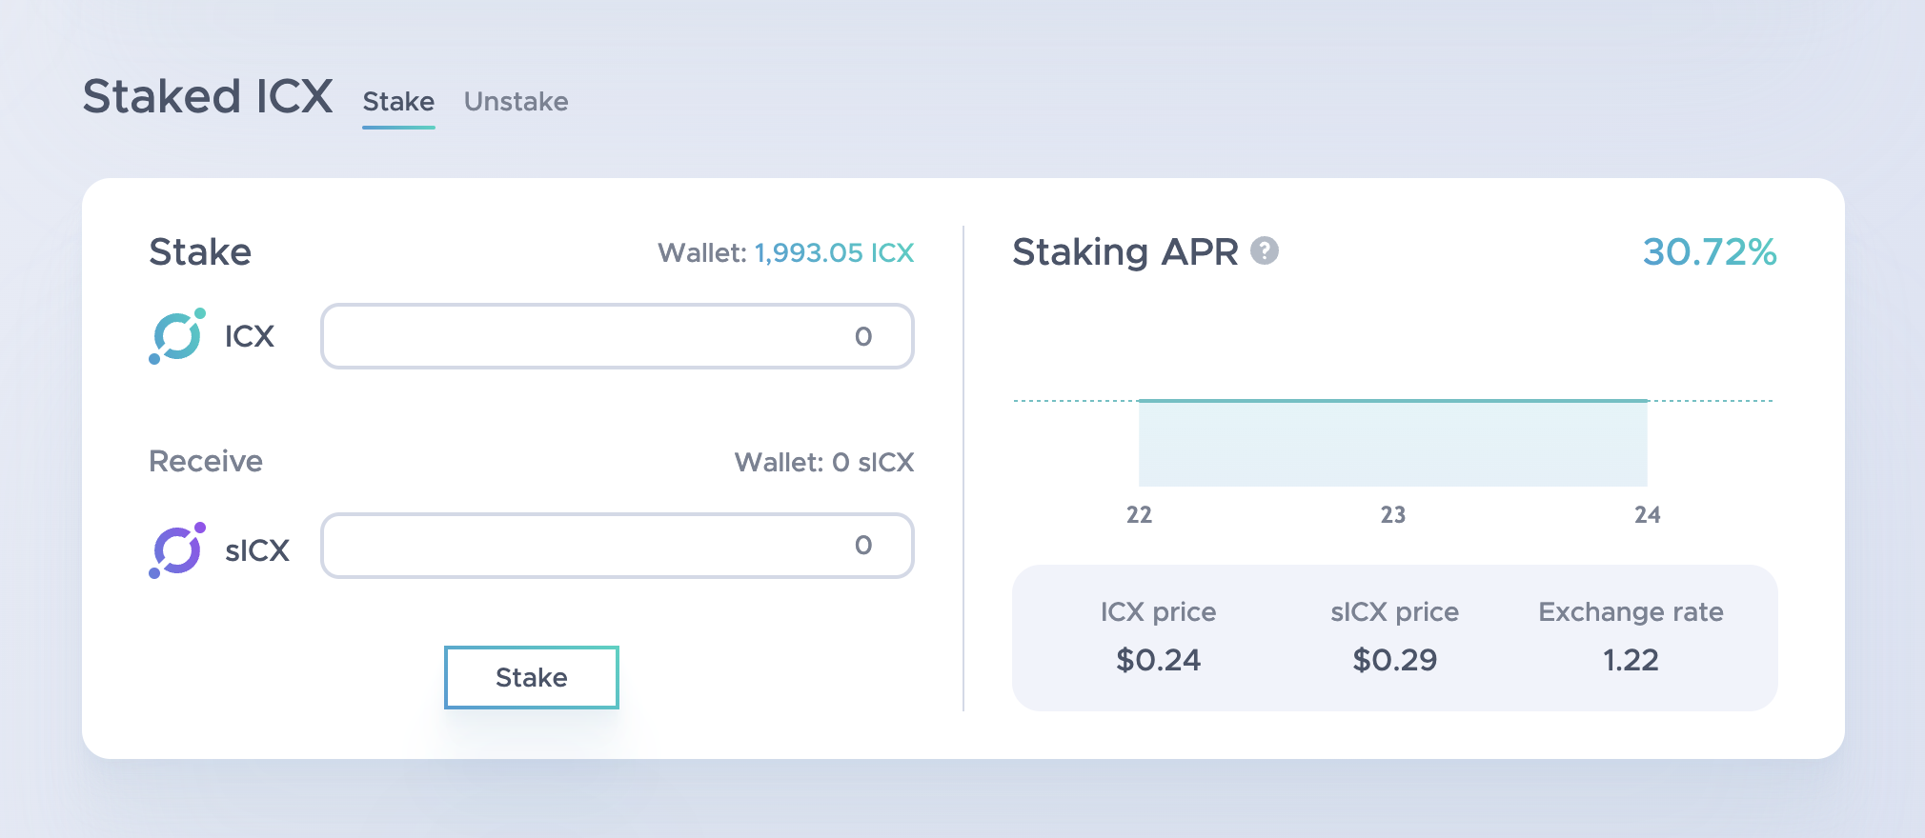The height and width of the screenshot is (838, 1925).
Task: Click the 30.72% APR value
Action: (x=1710, y=252)
